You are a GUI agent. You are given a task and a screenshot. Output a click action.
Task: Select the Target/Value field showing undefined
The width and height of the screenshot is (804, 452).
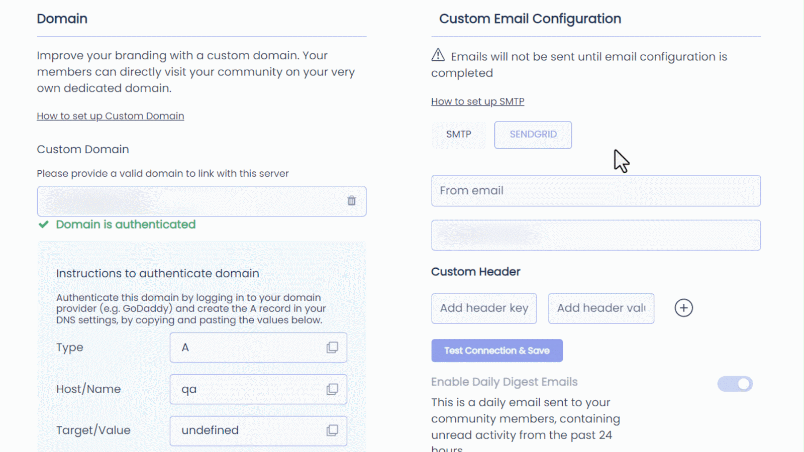(258, 431)
